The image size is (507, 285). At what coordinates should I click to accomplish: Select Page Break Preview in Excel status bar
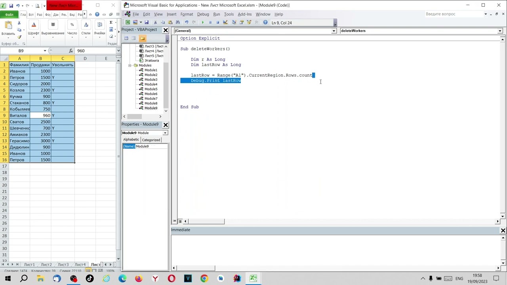click(x=100, y=270)
